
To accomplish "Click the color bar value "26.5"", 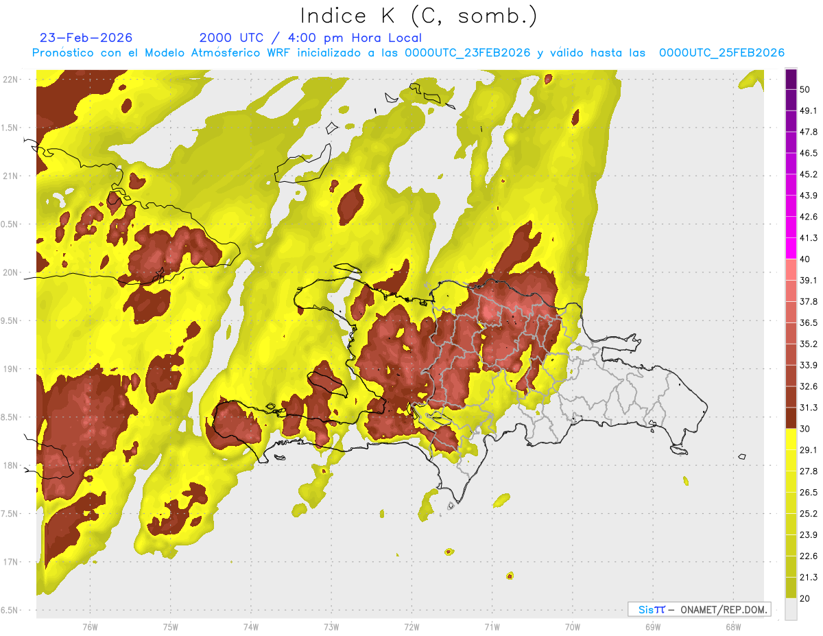I will pyautogui.click(x=809, y=493).
